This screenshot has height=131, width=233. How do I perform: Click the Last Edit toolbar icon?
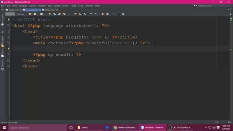click(x=30, y=14)
